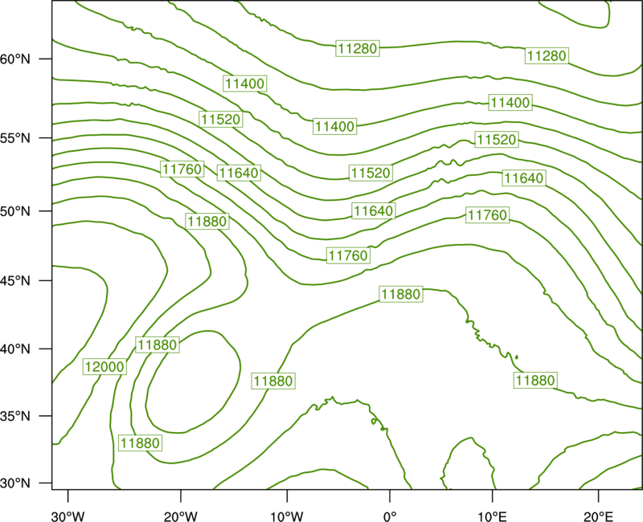Click the 11760 label near 20°W
Screen dimensions: 643x522
click(182, 169)
